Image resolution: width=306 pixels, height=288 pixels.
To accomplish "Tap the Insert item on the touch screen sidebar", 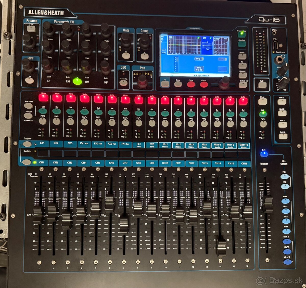I will click(x=164, y=50).
